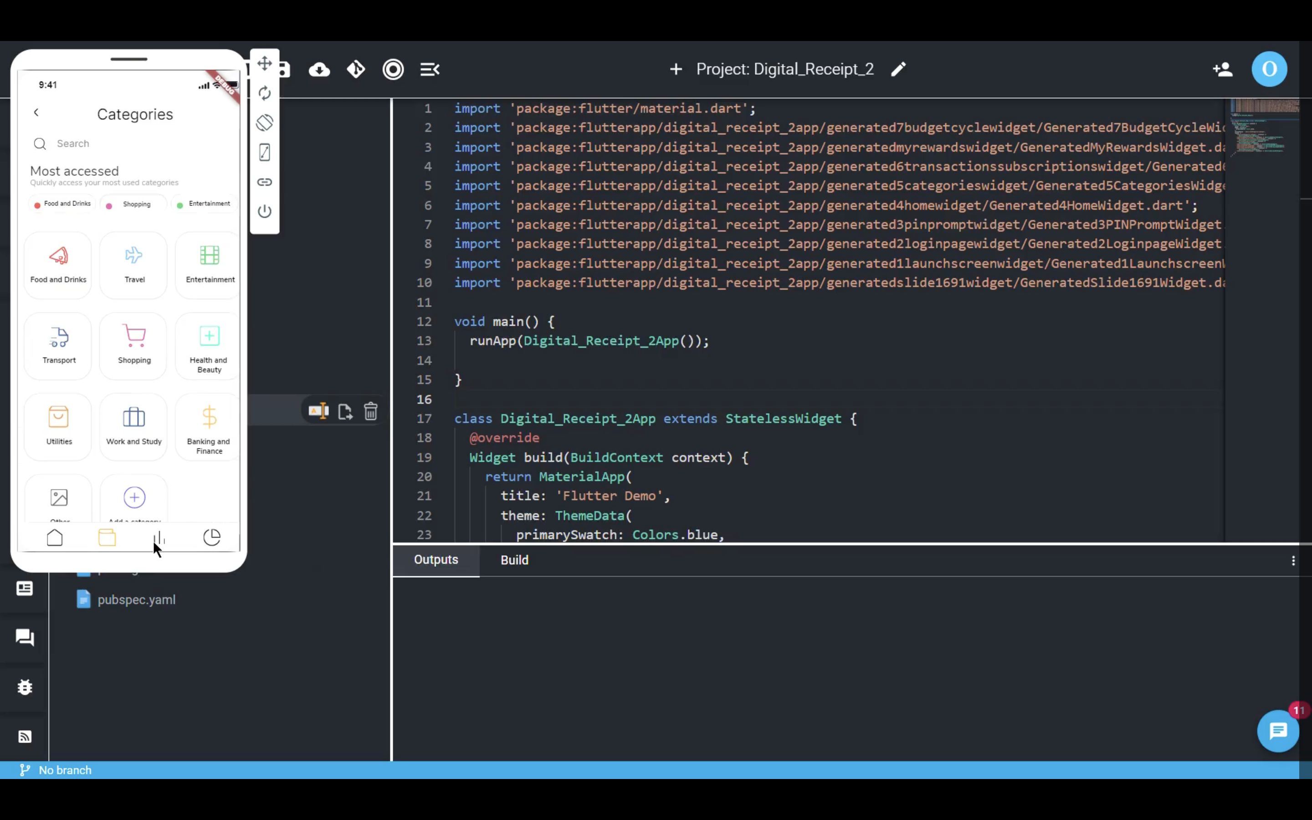The image size is (1312, 820).
Task: Click the cloud download icon in toolbar
Action: click(x=319, y=69)
